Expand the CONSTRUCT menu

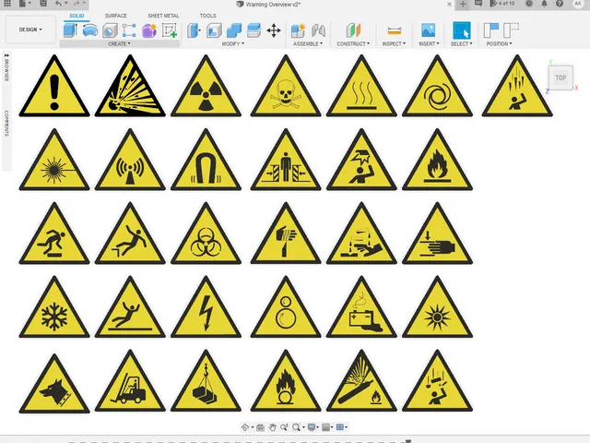tap(353, 44)
